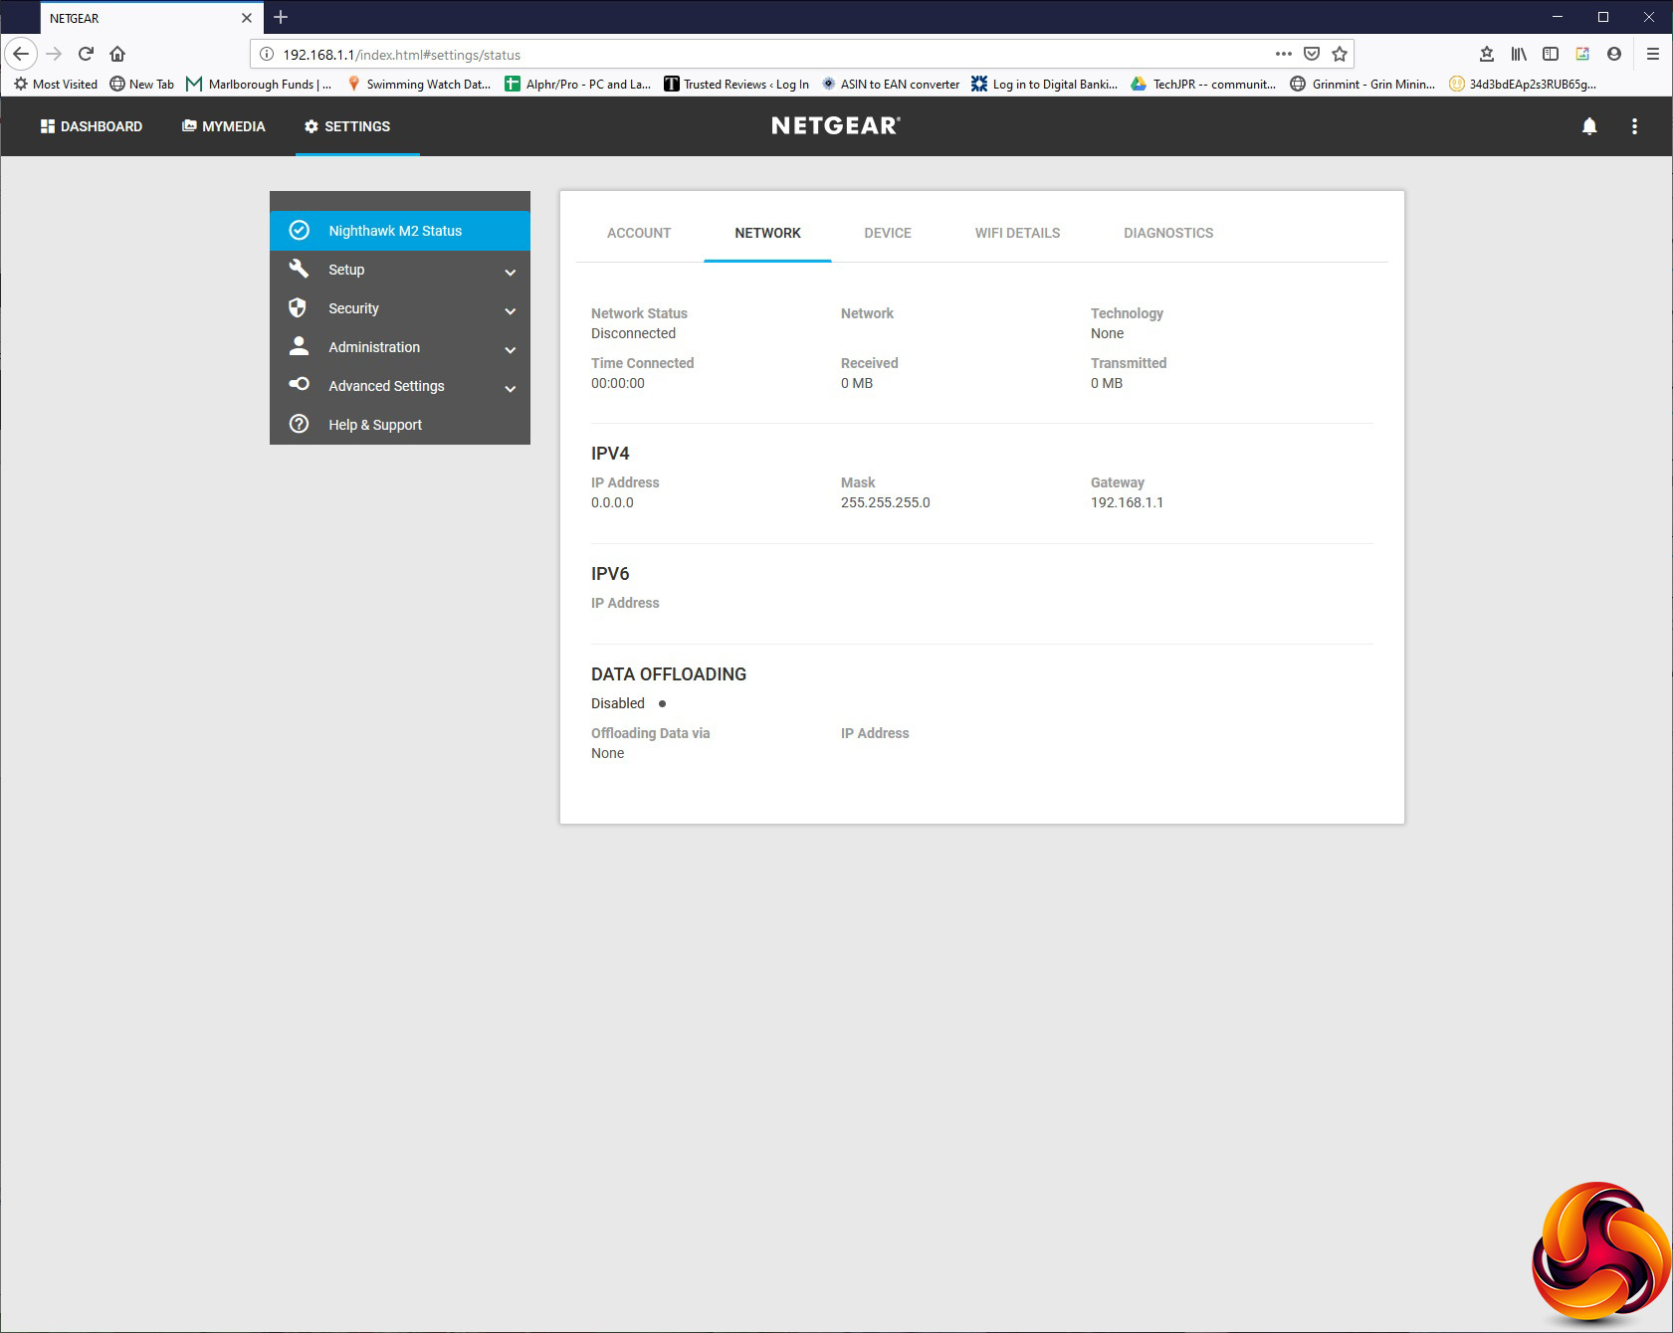The image size is (1673, 1333).
Task: Open the Most Visited bookmarks folder
Action: click(x=56, y=84)
